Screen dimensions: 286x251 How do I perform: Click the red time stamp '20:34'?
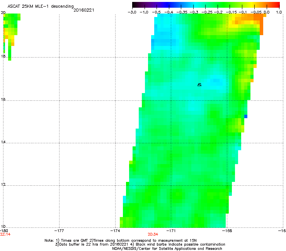coord(153,234)
